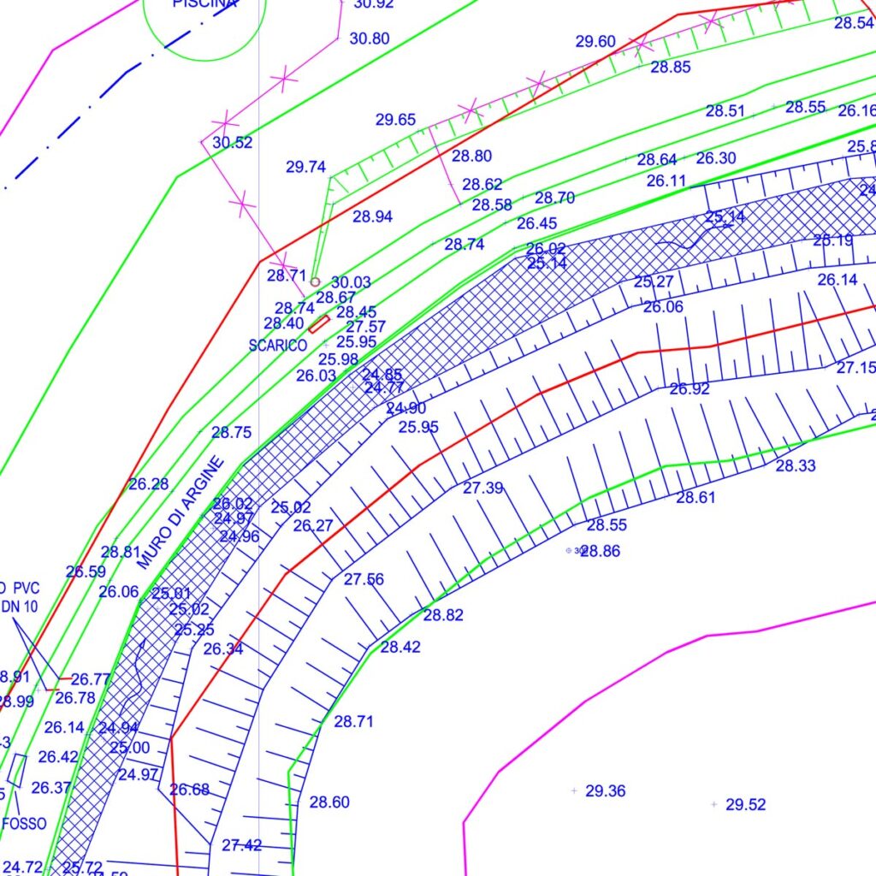Click elevation label 30.52
The height and width of the screenshot is (876, 876).
point(233,143)
